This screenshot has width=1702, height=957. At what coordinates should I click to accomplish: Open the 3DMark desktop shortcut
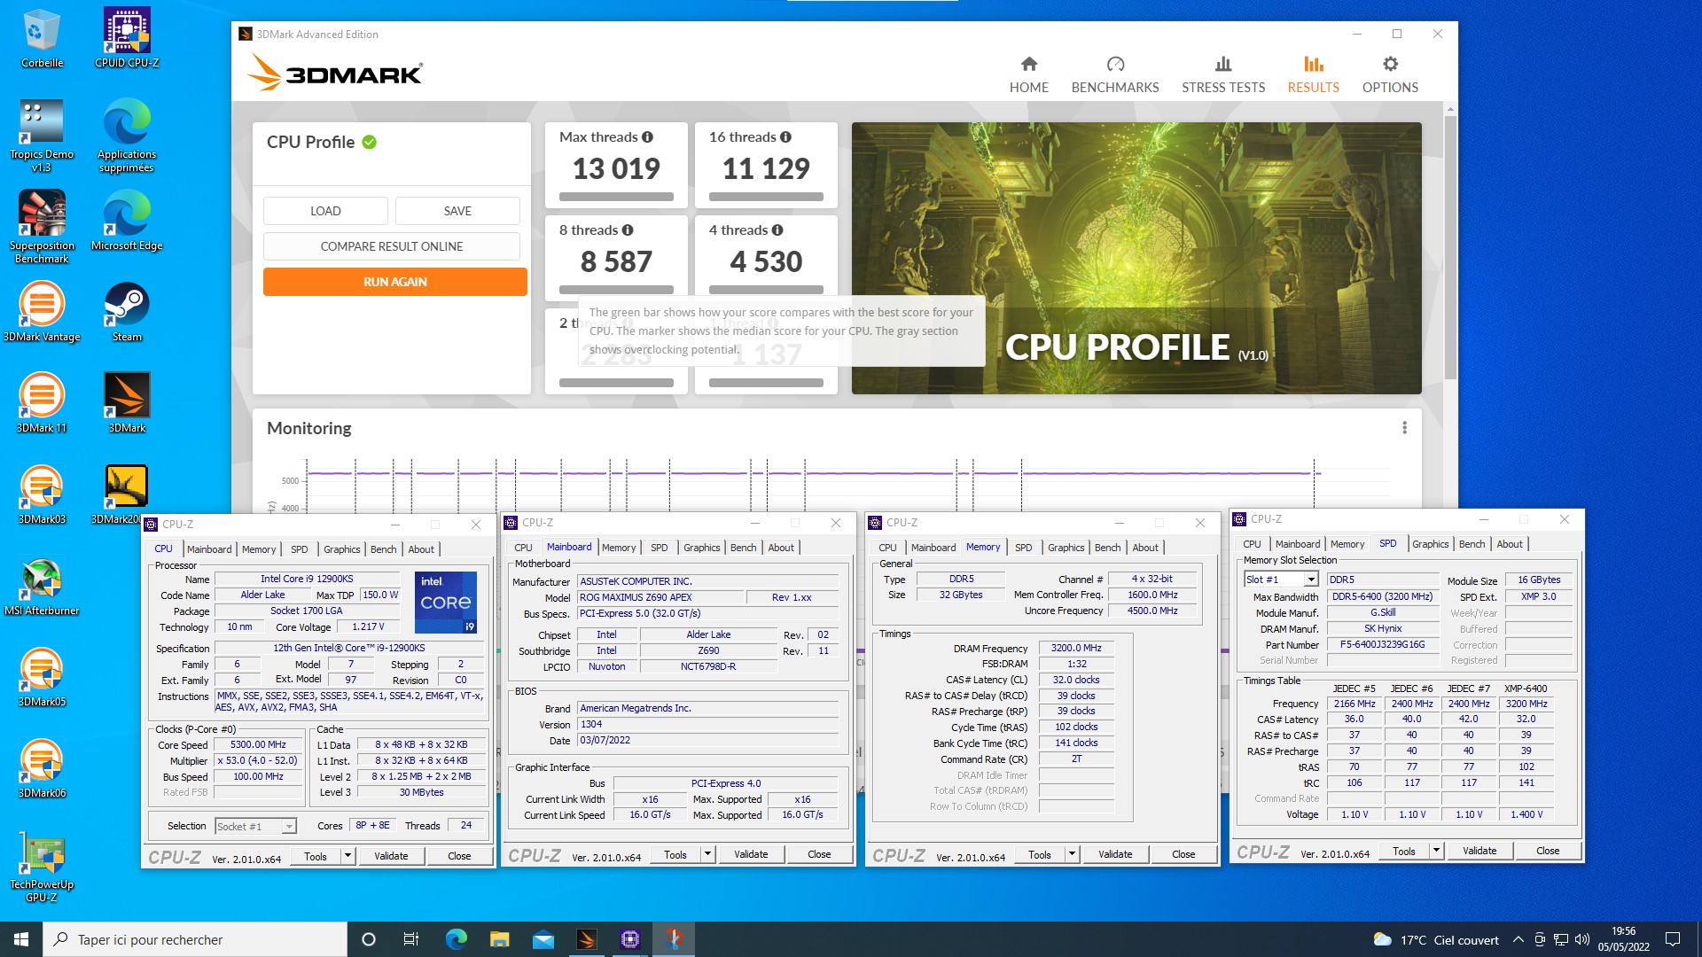[127, 403]
